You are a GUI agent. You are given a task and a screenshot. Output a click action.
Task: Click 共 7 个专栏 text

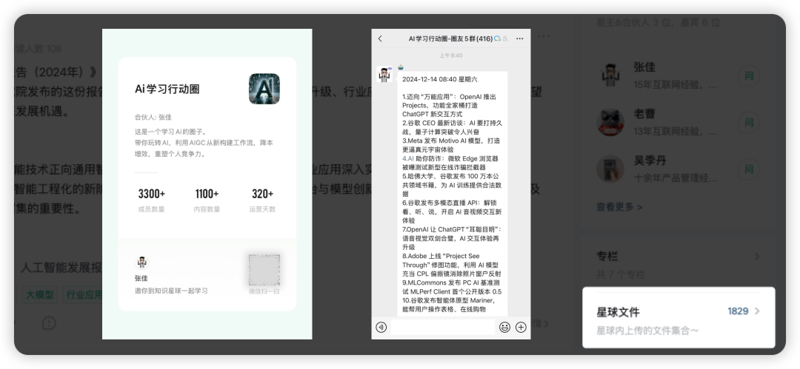pyautogui.click(x=621, y=274)
